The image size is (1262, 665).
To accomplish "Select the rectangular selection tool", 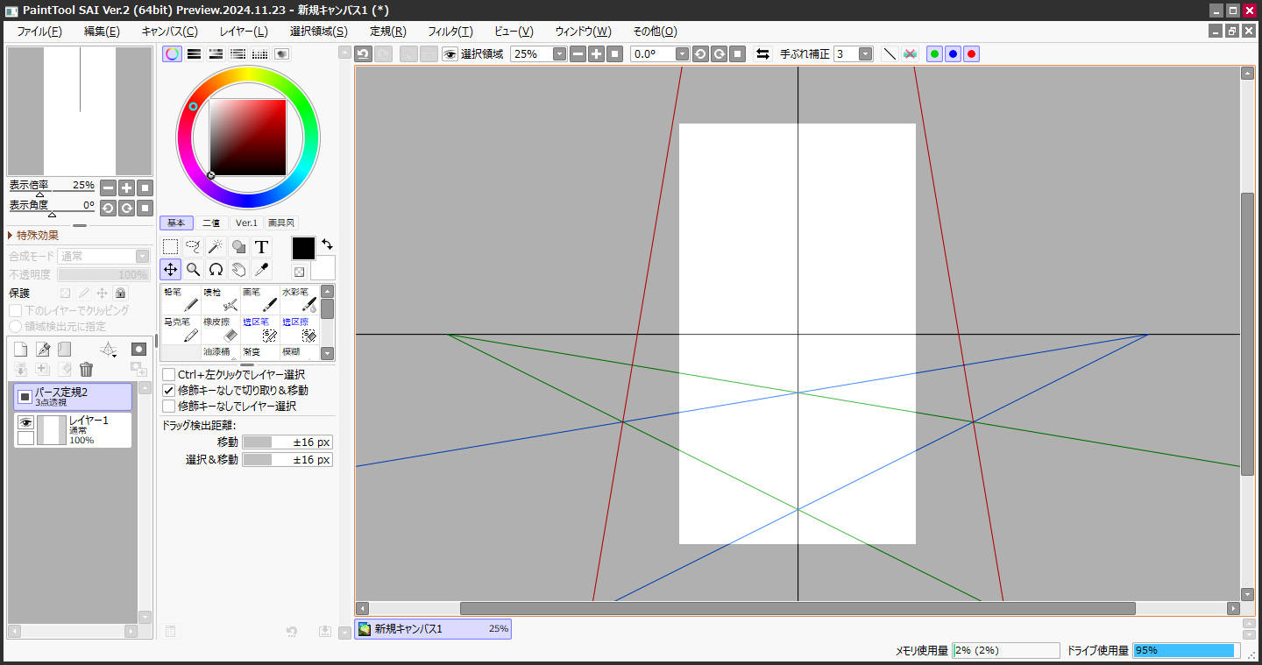I will coord(171,247).
